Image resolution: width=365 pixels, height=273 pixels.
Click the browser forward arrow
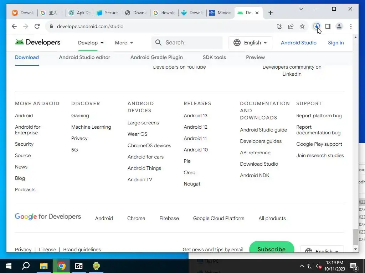tap(26, 26)
